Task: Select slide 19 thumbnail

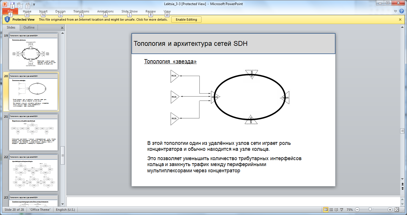Action: coord(33,51)
